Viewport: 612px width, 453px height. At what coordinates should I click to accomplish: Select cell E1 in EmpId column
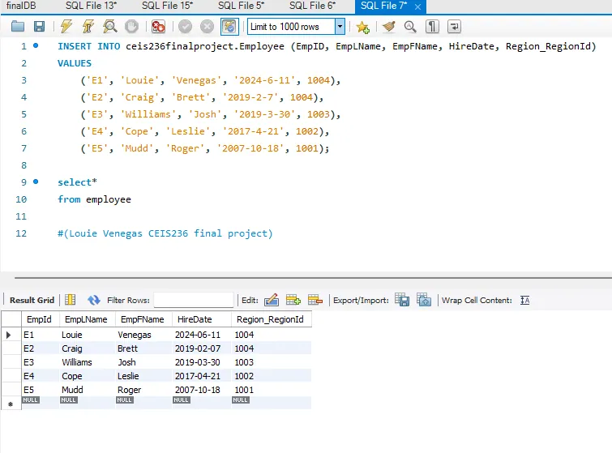pyautogui.click(x=41, y=335)
